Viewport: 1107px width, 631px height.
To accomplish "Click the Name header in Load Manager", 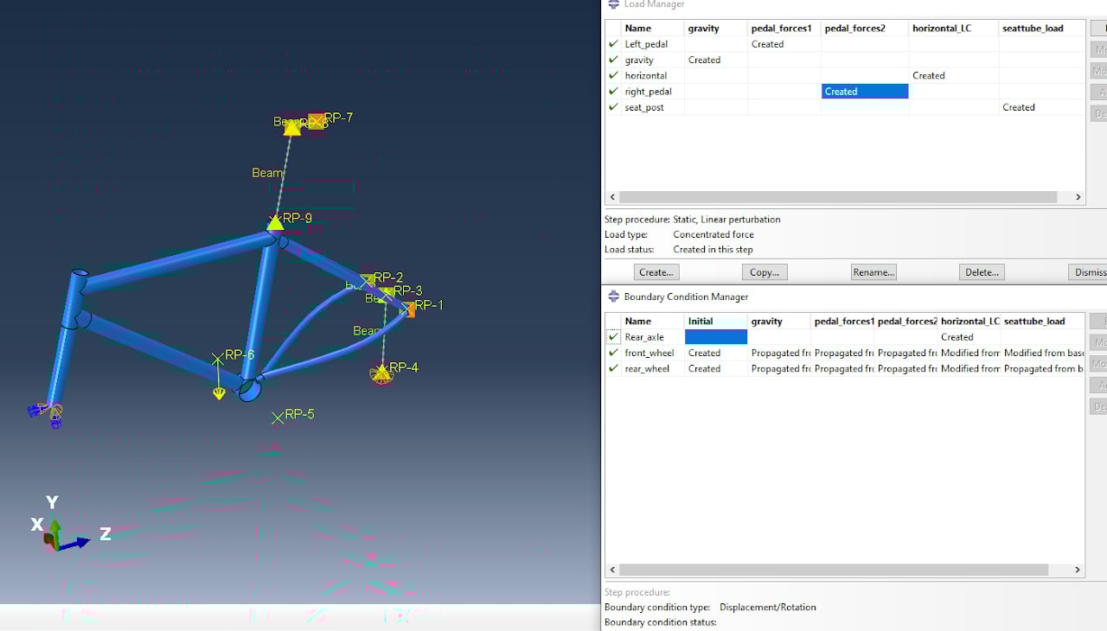I will [637, 29].
